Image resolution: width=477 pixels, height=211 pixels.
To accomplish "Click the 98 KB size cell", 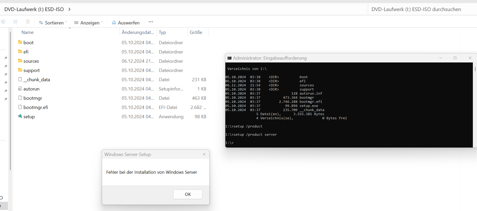I will tap(200, 117).
